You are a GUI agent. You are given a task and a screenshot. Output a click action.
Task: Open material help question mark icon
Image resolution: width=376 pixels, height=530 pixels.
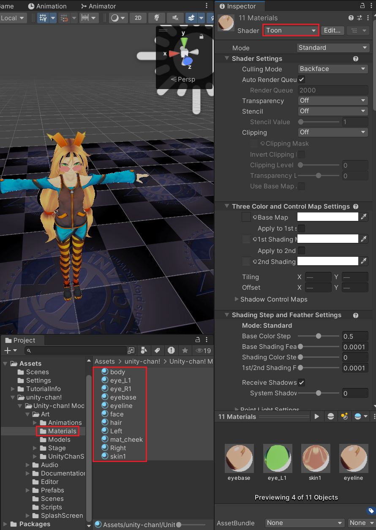pyautogui.click(x=351, y=18)
